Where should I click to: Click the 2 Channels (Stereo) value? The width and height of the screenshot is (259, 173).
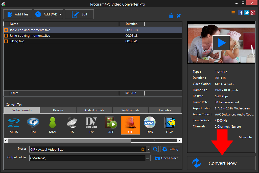228,127
